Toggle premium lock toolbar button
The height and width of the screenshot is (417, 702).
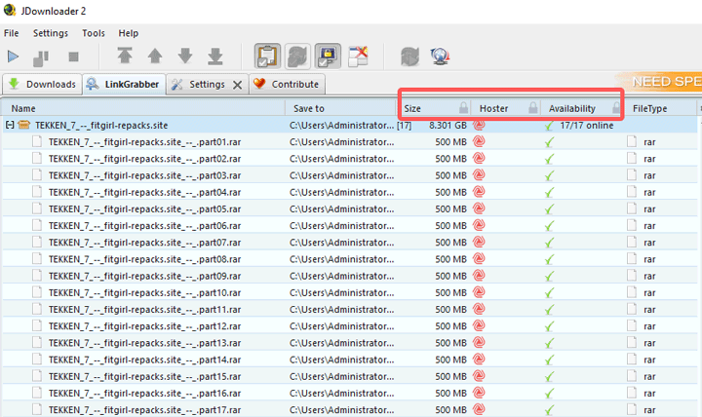point(328,56)
